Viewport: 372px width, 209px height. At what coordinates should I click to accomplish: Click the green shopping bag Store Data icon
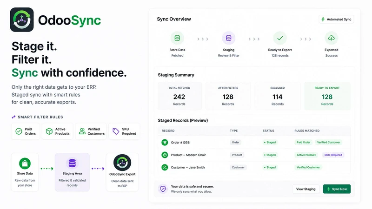click(25, 163)
